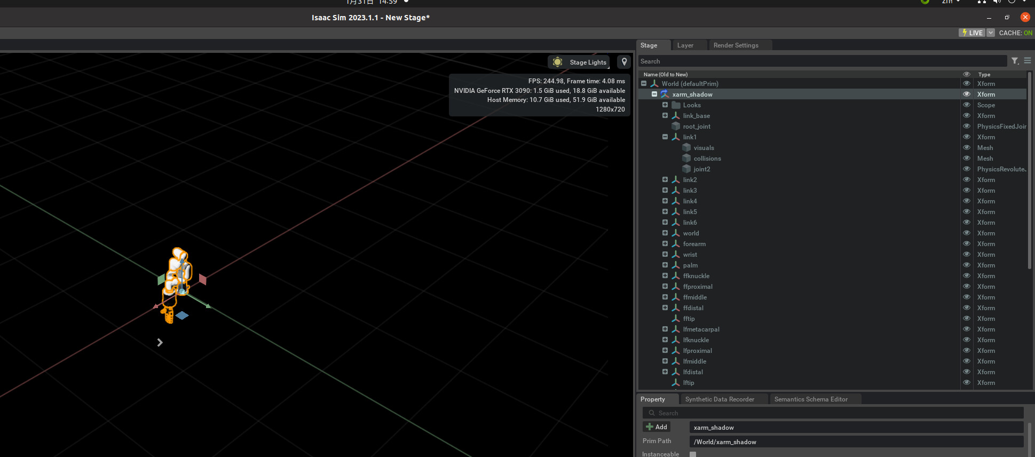The height and width of the screenshot is (457, 1035).
Task: Hide the collisions mesh
Action: (967, 158)
